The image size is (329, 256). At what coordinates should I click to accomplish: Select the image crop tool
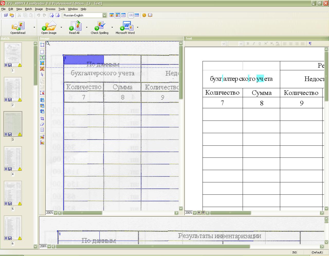click(x=42, y=119)
